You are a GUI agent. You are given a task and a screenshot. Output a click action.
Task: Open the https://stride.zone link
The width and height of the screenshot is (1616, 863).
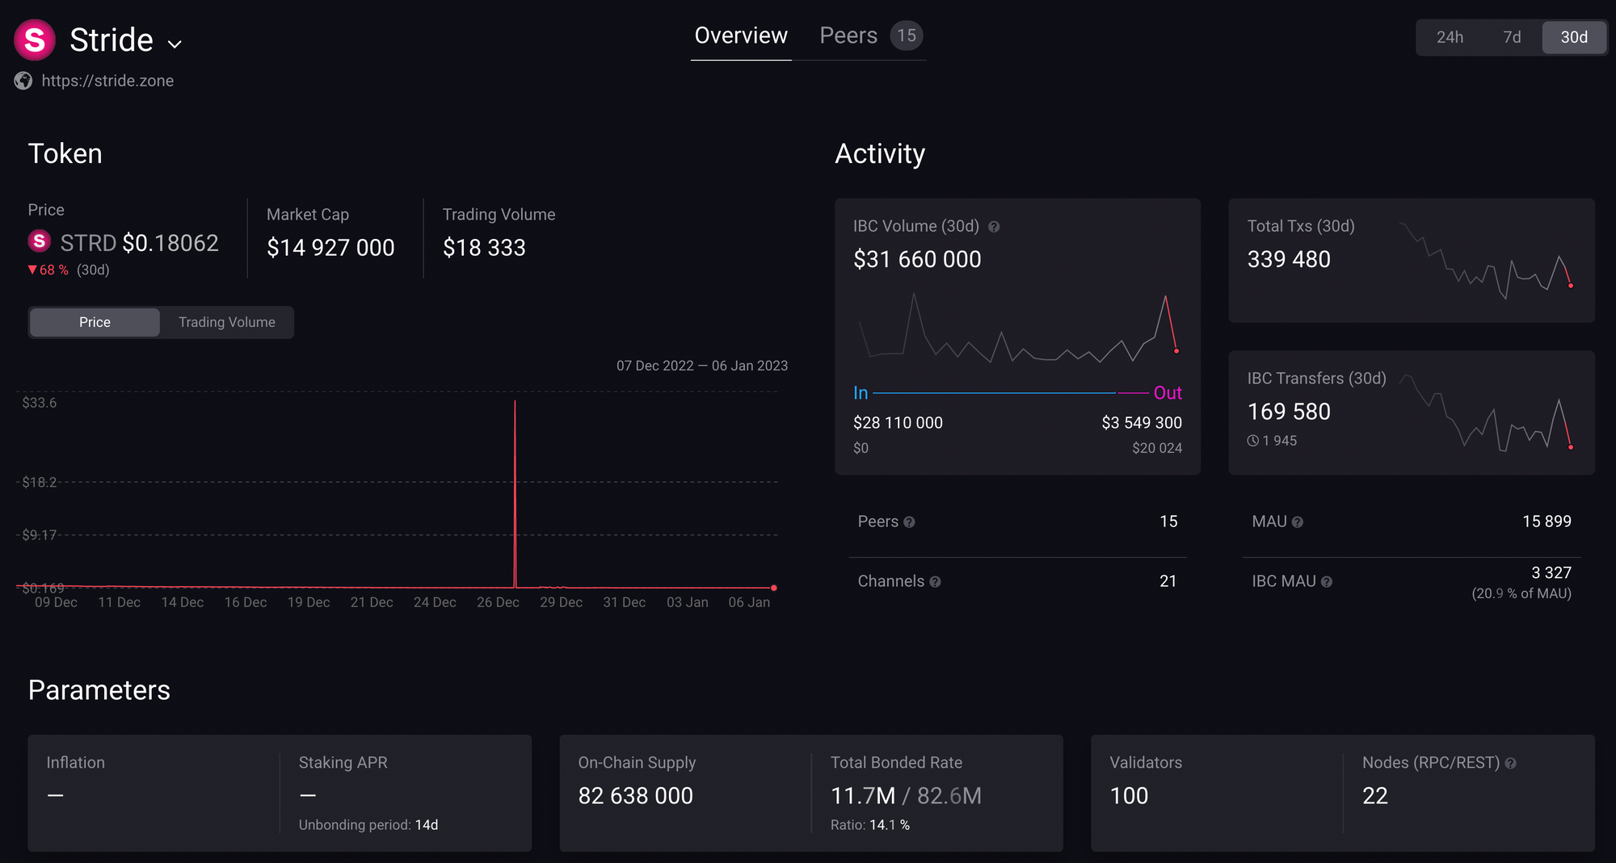(x=107, y=81)
